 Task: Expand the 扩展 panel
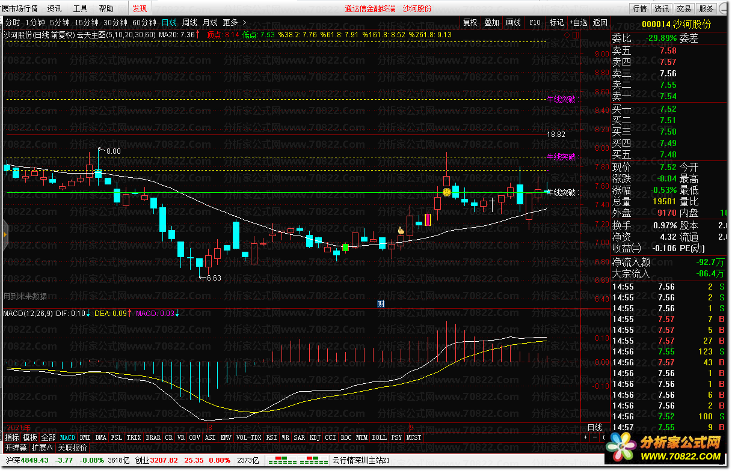42,448
